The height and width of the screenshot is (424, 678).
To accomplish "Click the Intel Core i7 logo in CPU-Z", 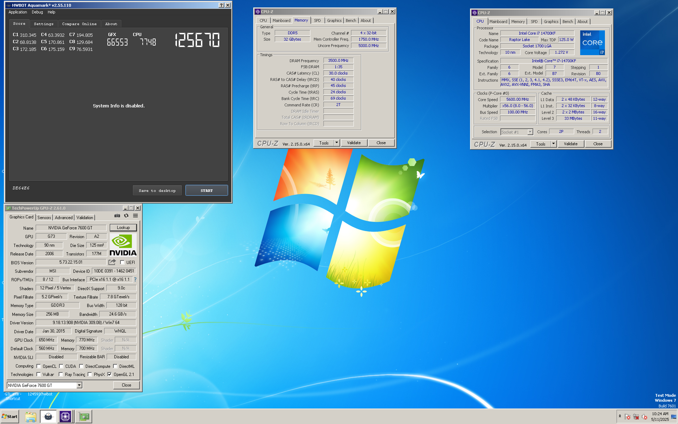I will coord(593,42).
